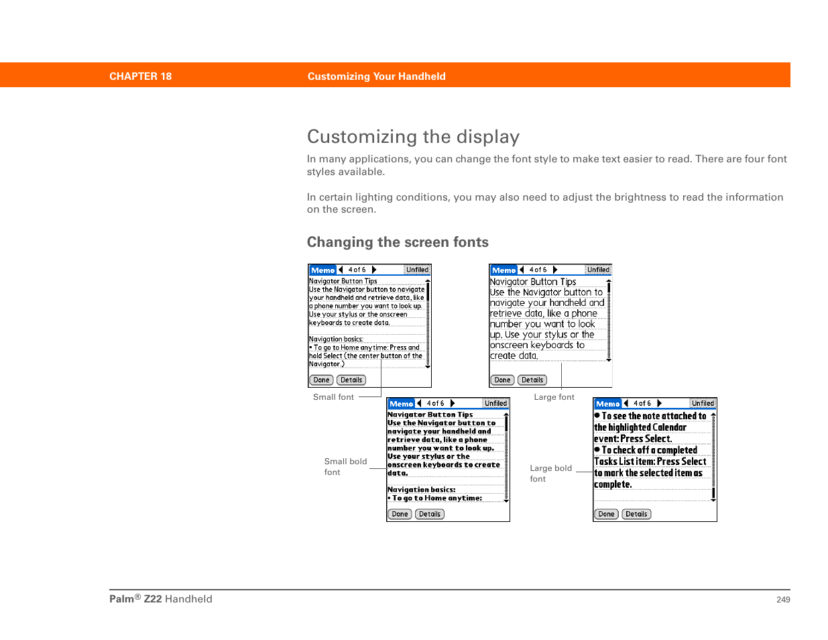Click 'Customizing the display' heading
828x640 pixels.
tap(413, 137)
